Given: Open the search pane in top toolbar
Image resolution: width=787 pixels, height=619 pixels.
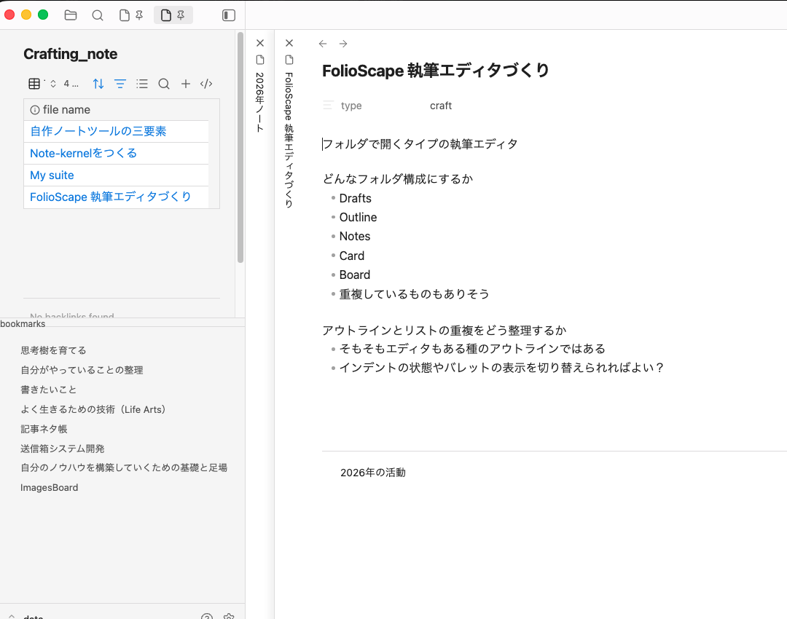Looking at the screenshot, I should [x=98, y=15].
